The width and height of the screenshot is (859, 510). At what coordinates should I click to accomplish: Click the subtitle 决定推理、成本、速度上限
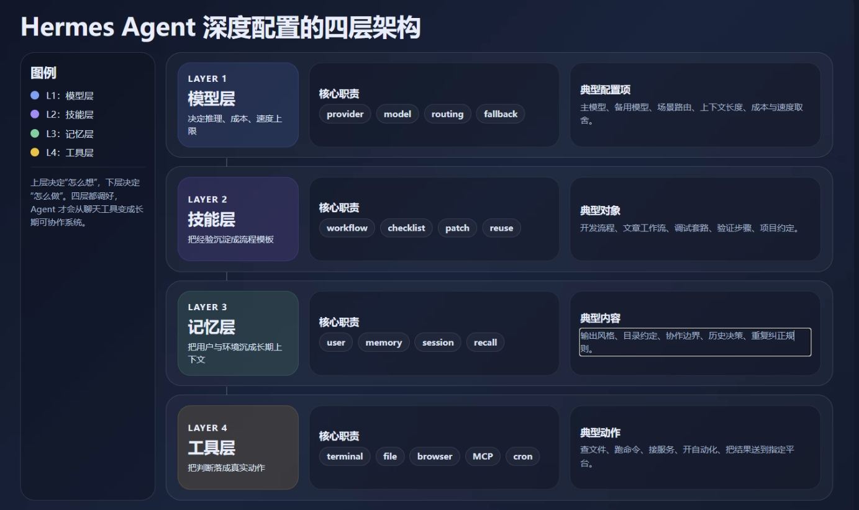coord(235,125)
